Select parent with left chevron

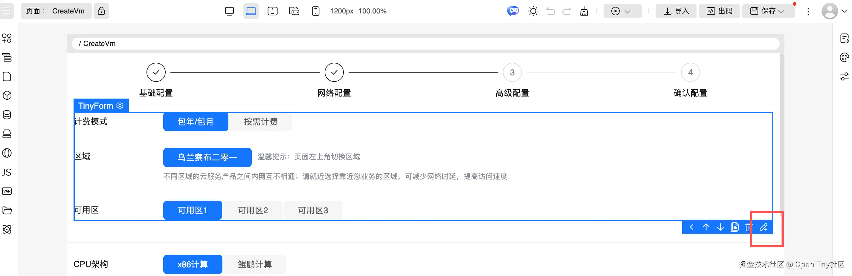tap(691, 227)
